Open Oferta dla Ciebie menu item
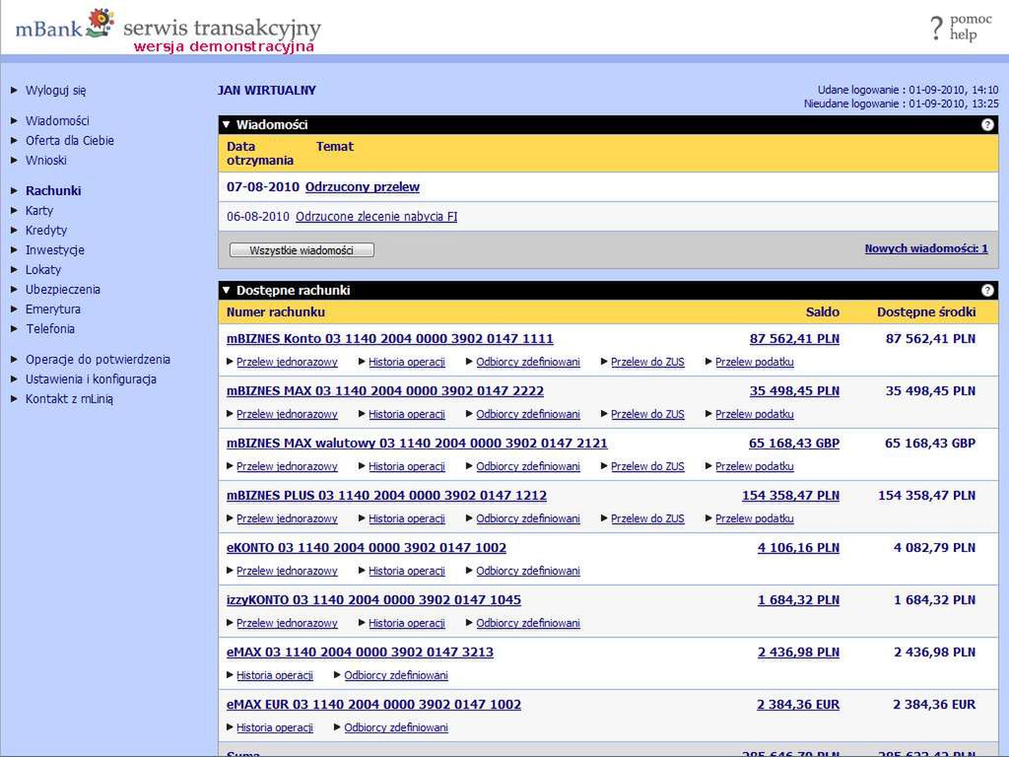 [70, 140]
